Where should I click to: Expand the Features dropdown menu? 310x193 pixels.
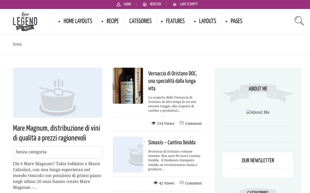click(173, 21)
